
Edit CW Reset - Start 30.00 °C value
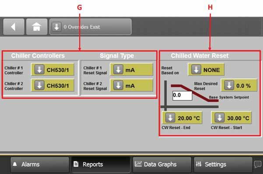click(x=231, y=118)
